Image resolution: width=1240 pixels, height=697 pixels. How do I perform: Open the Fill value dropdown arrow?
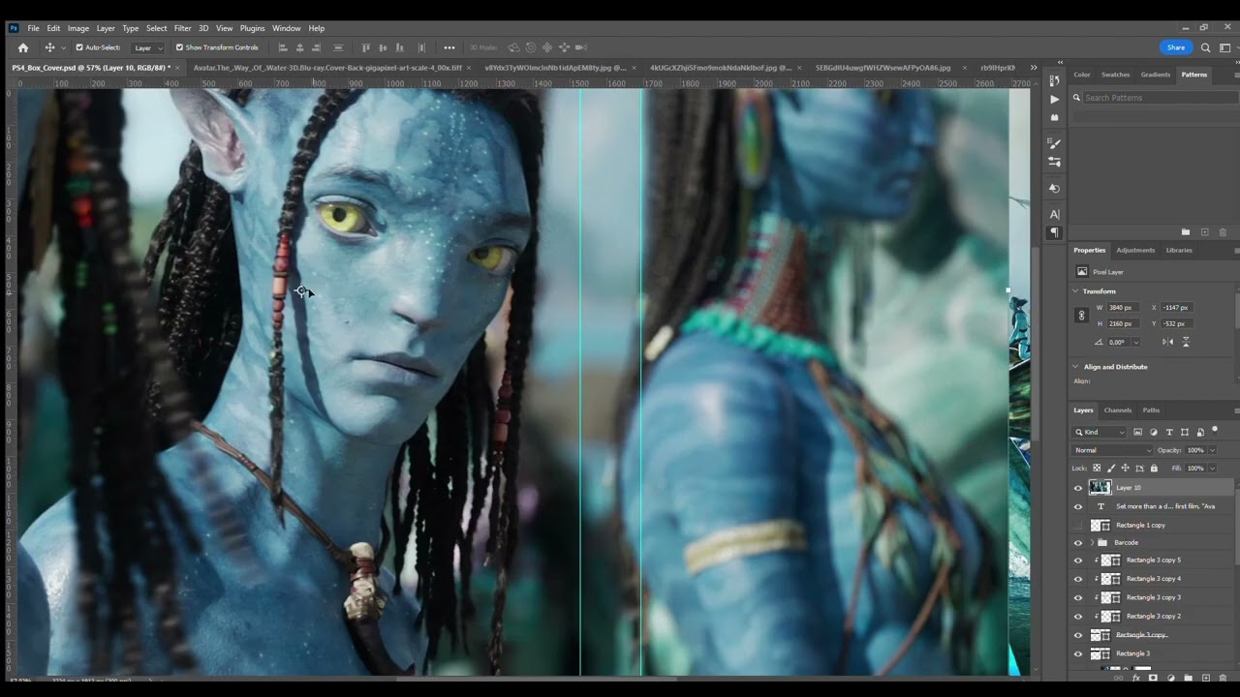[x=1212, y=469]
